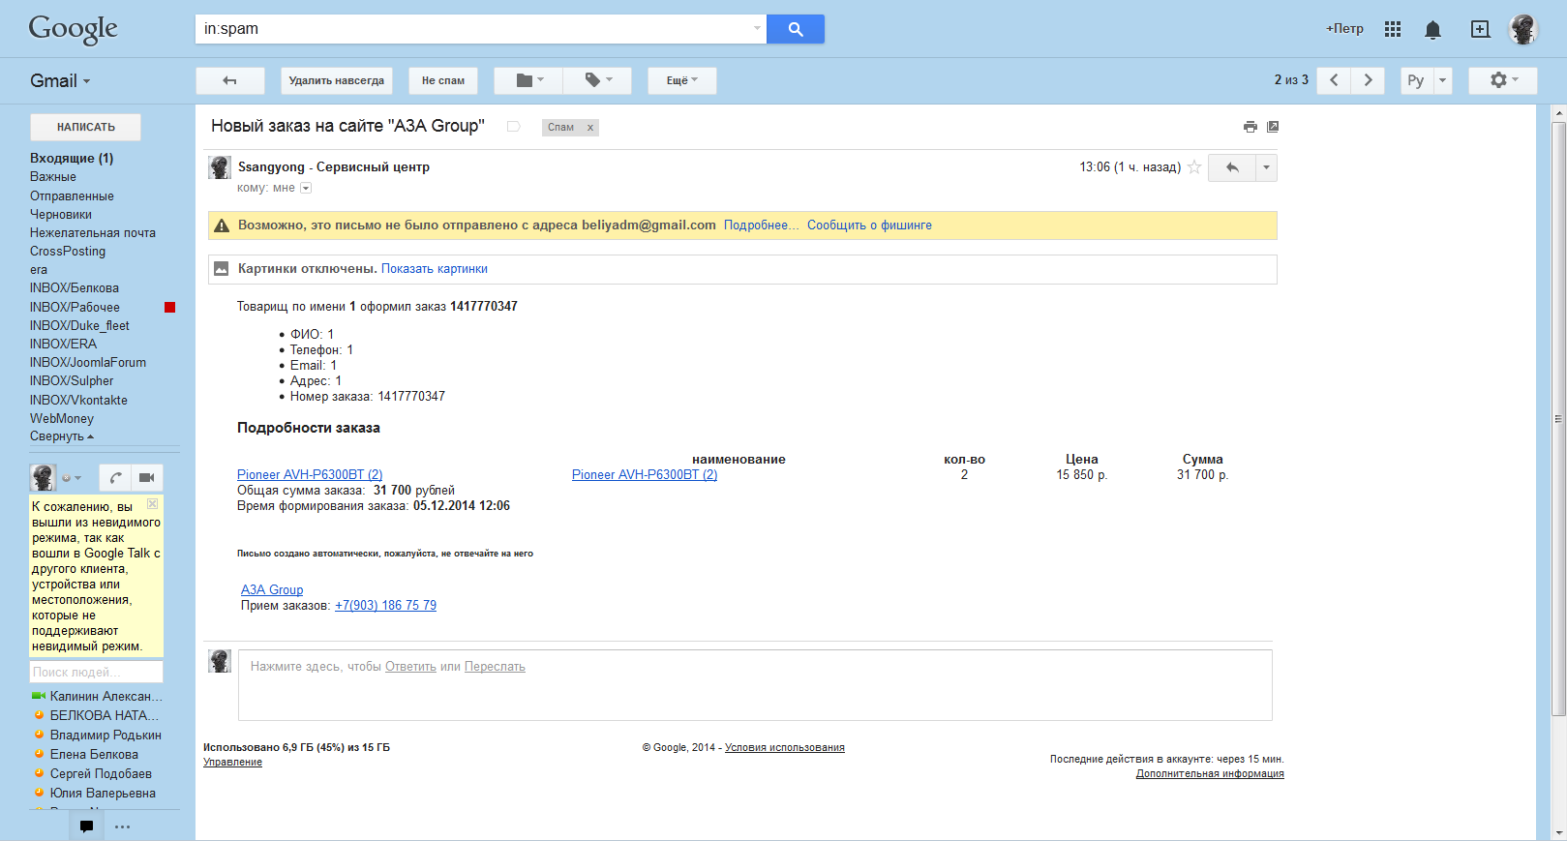Remove the Спам label from the message
Screen dimensions: 1567x841
(590, 128)
